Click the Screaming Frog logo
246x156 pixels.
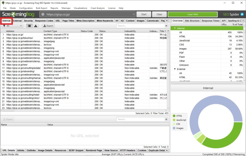click(x=18, y=14)
